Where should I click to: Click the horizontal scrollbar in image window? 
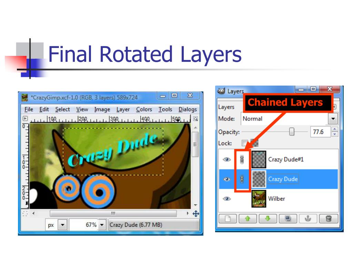pos(113,213)
